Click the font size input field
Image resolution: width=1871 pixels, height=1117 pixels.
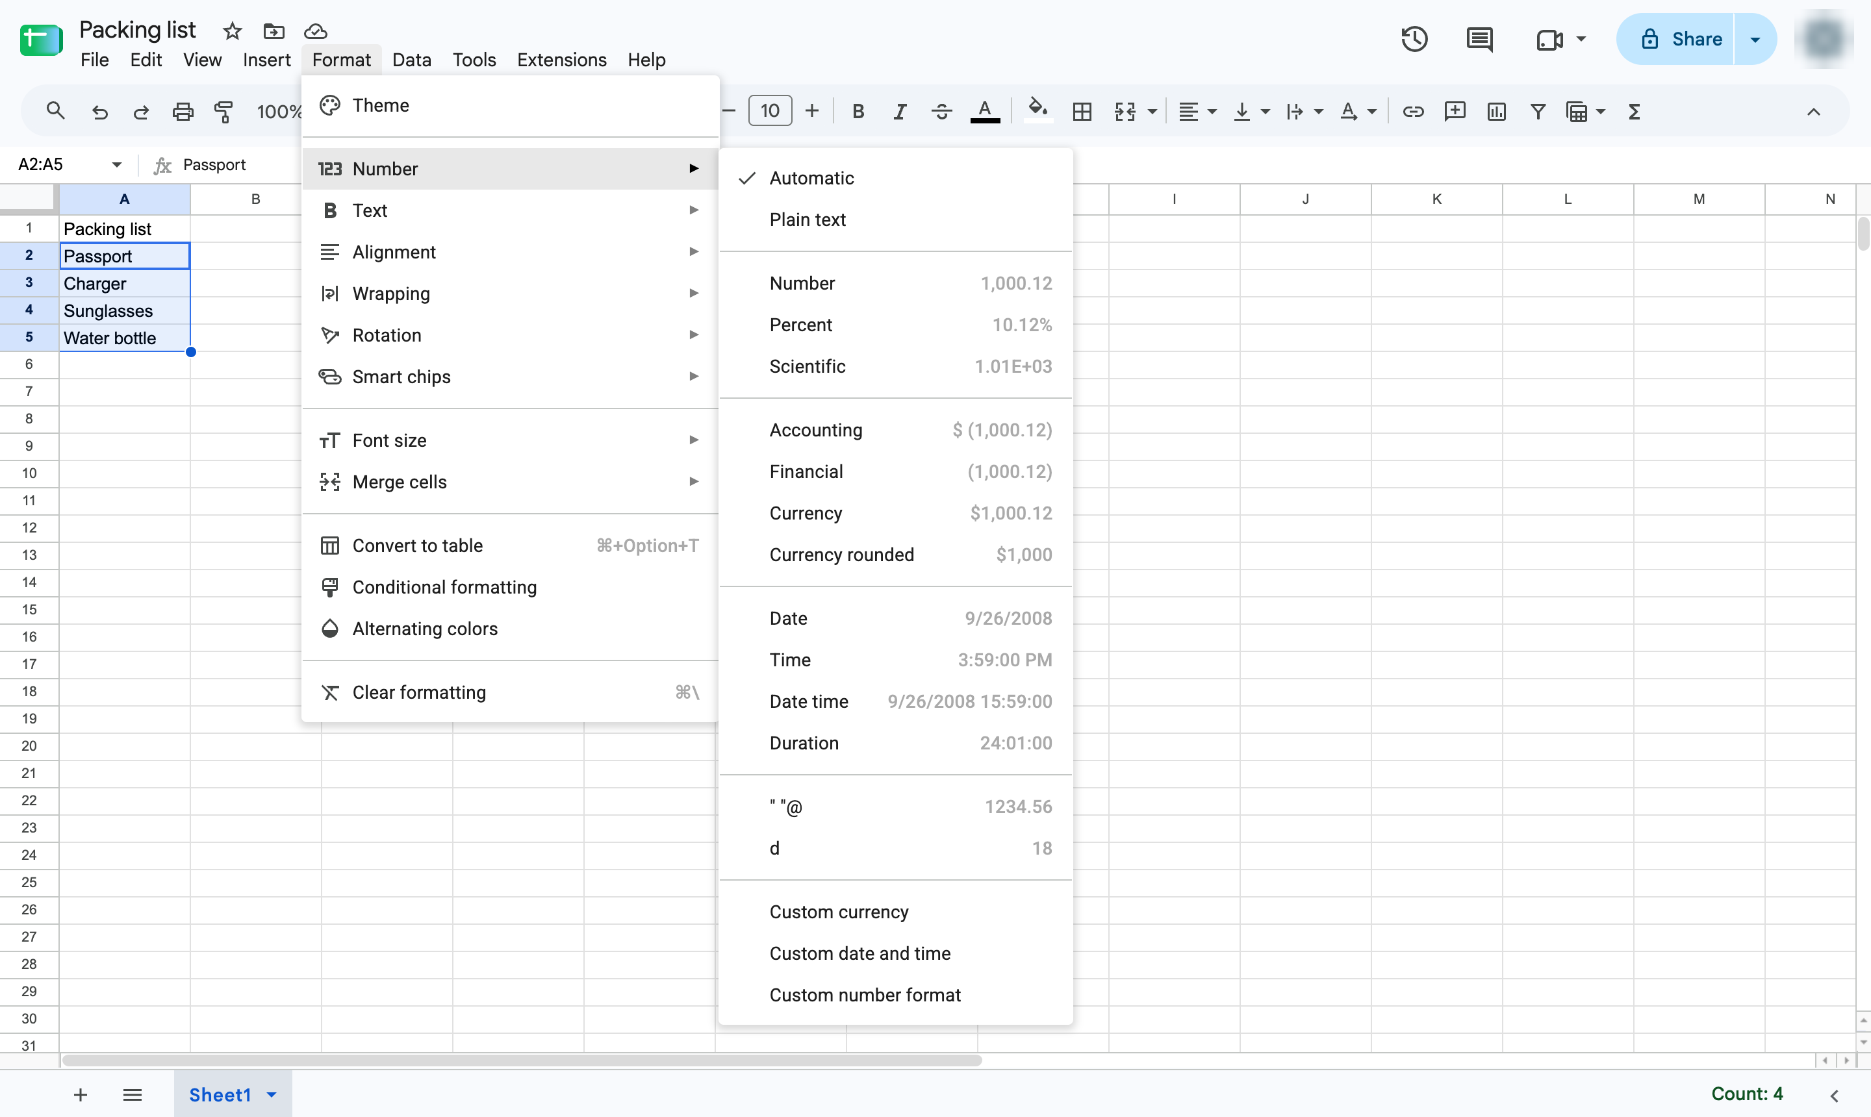pyautogui.click(x=769, y=112)
